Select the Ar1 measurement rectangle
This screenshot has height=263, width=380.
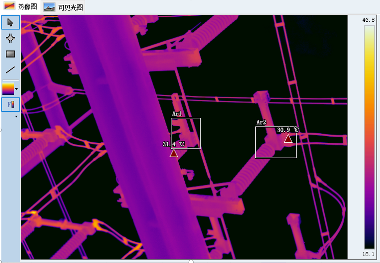pyautogui.click(x=200, y=134)
